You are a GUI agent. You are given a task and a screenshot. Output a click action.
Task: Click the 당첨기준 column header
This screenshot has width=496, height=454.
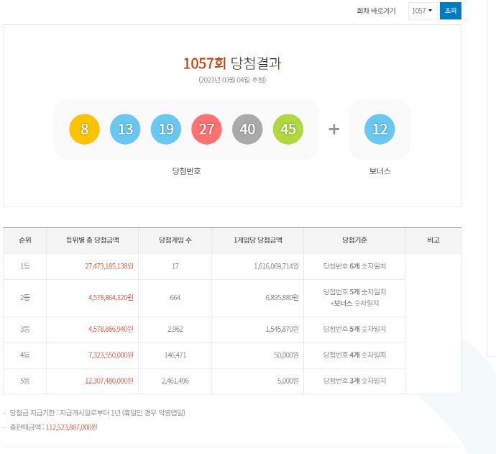pyautogui.click(x=354, y=240)
